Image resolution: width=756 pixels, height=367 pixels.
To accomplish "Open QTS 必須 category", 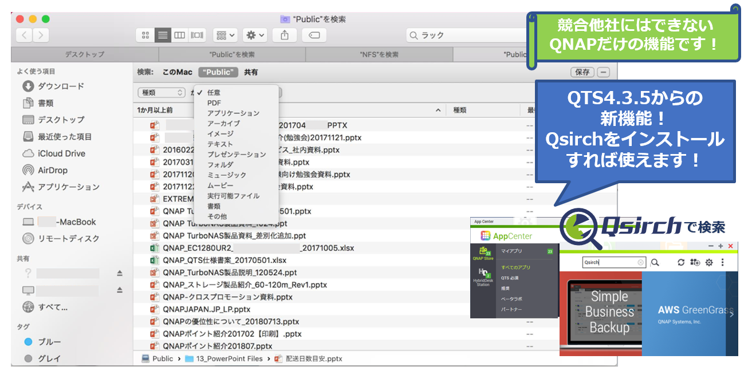I will (x=510, y=278).
